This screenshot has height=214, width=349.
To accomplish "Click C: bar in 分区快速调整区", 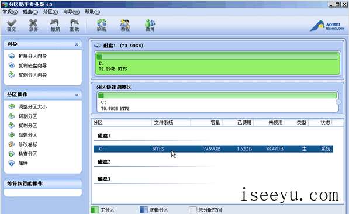I will pos(217,102).
